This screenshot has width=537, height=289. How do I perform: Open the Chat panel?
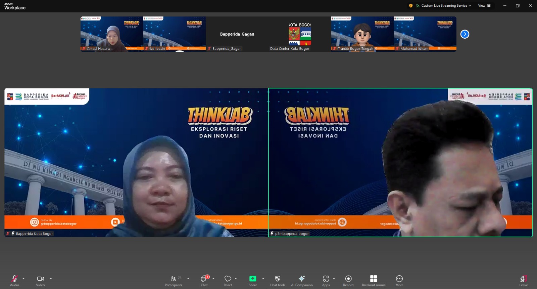(x=204, y=280)
